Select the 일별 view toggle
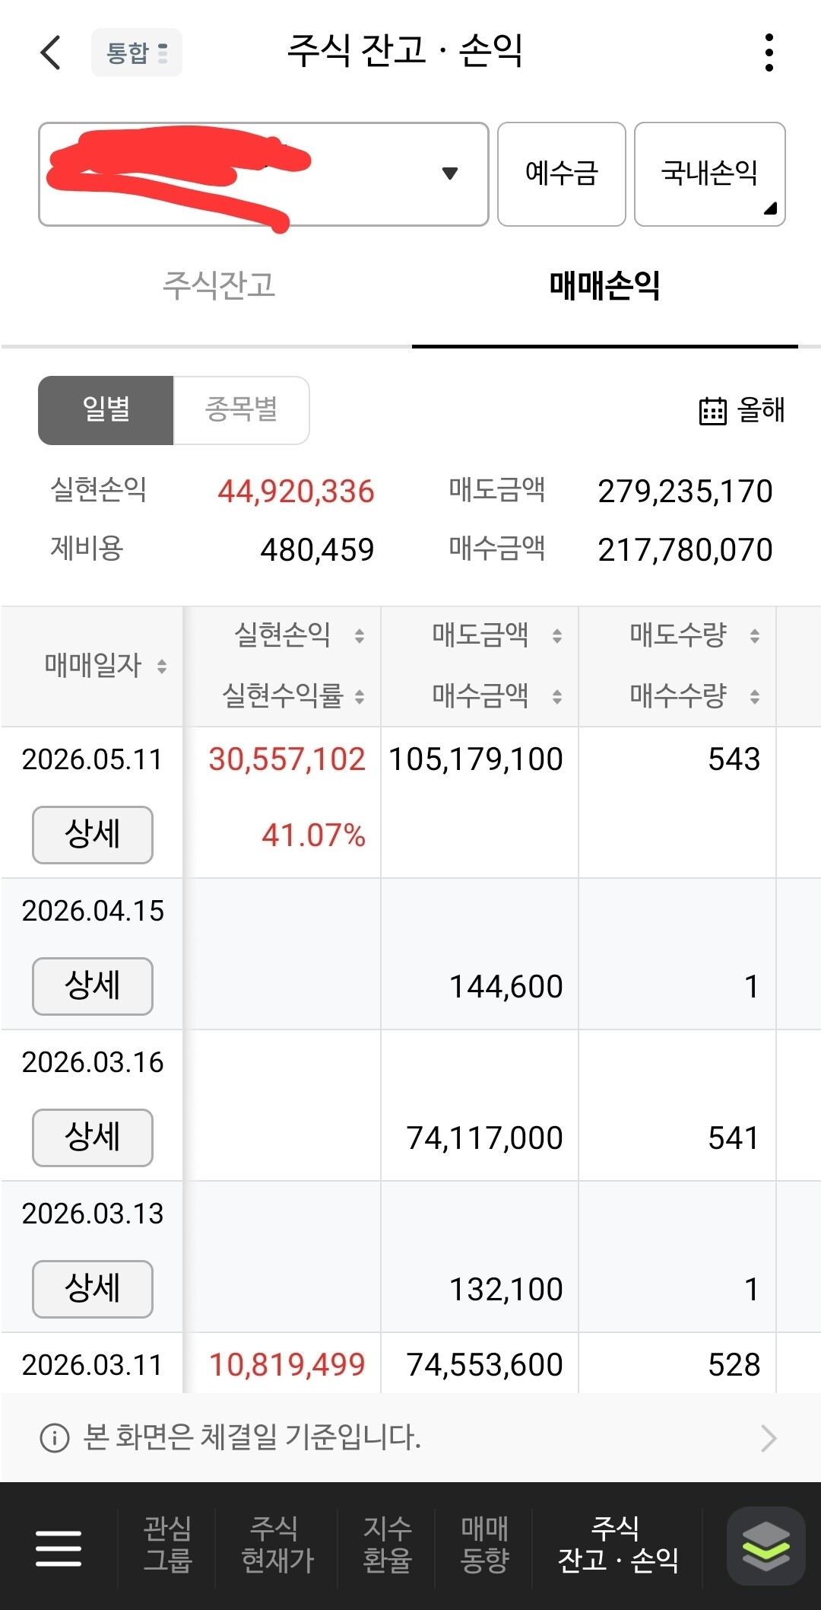 [106, 410]
